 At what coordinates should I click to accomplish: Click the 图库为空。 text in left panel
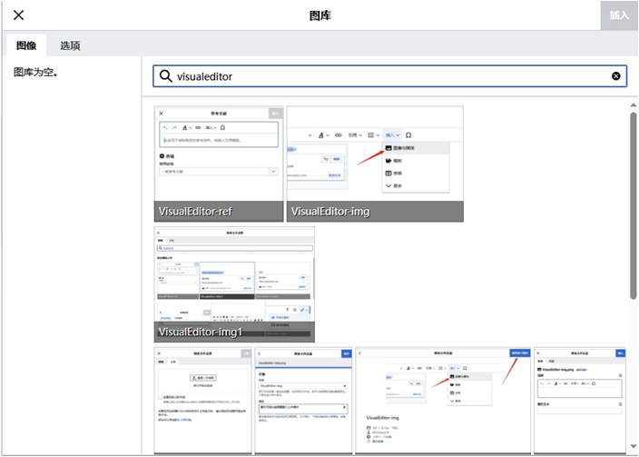click(x=36, y=71)
